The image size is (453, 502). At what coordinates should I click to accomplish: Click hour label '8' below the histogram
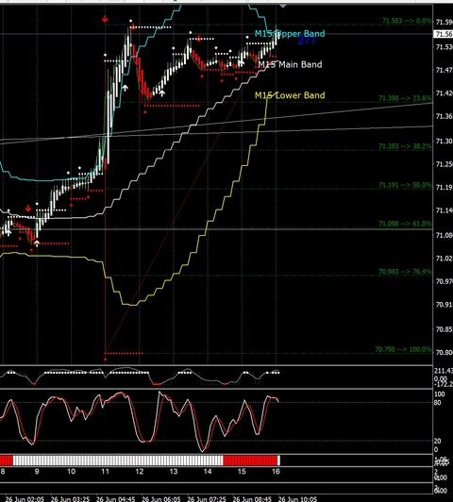click(3, 471)
